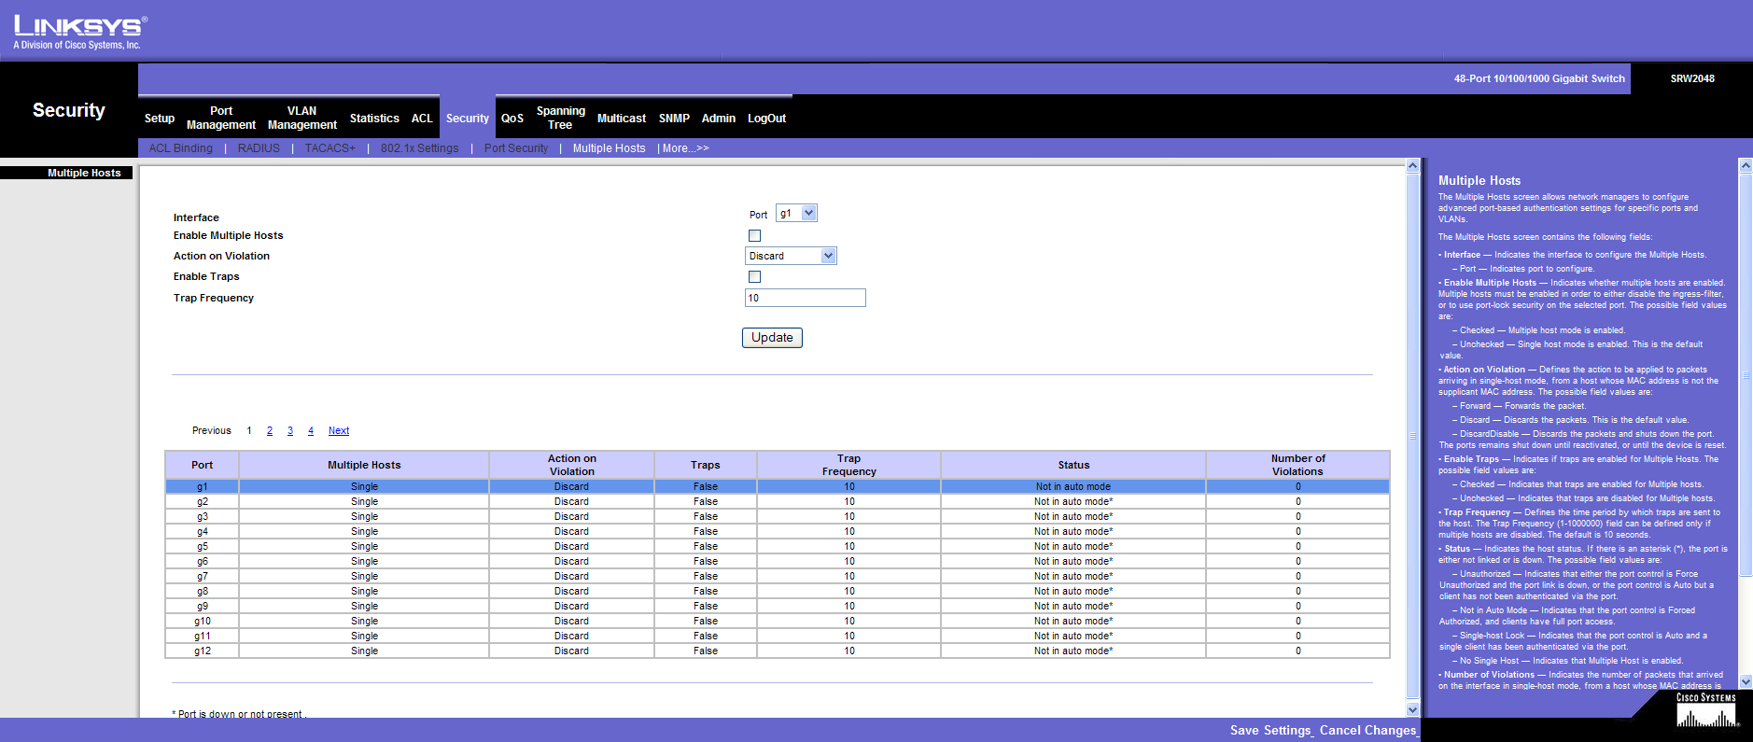The width and height of the screenshot is (1753, 742).
Task: Click Save Settings at the bottom
Action: tap(1270, 730)
